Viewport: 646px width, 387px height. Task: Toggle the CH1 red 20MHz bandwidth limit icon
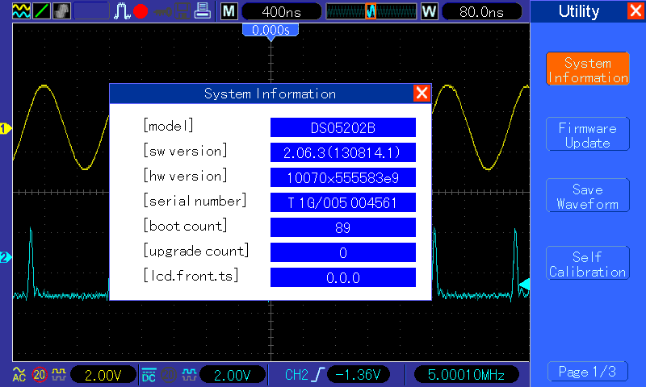40,374
